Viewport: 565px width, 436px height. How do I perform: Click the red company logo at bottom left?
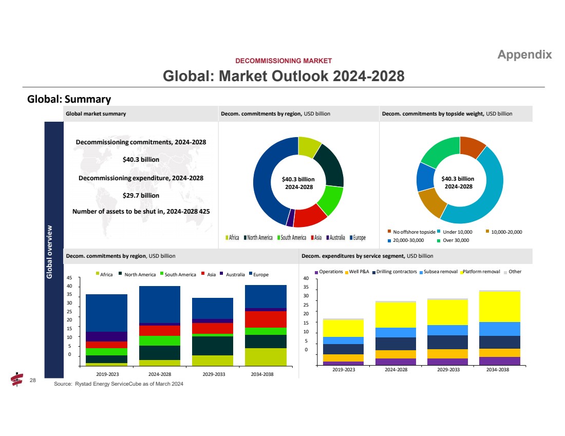pyautogui.click(x=17, y=379)
